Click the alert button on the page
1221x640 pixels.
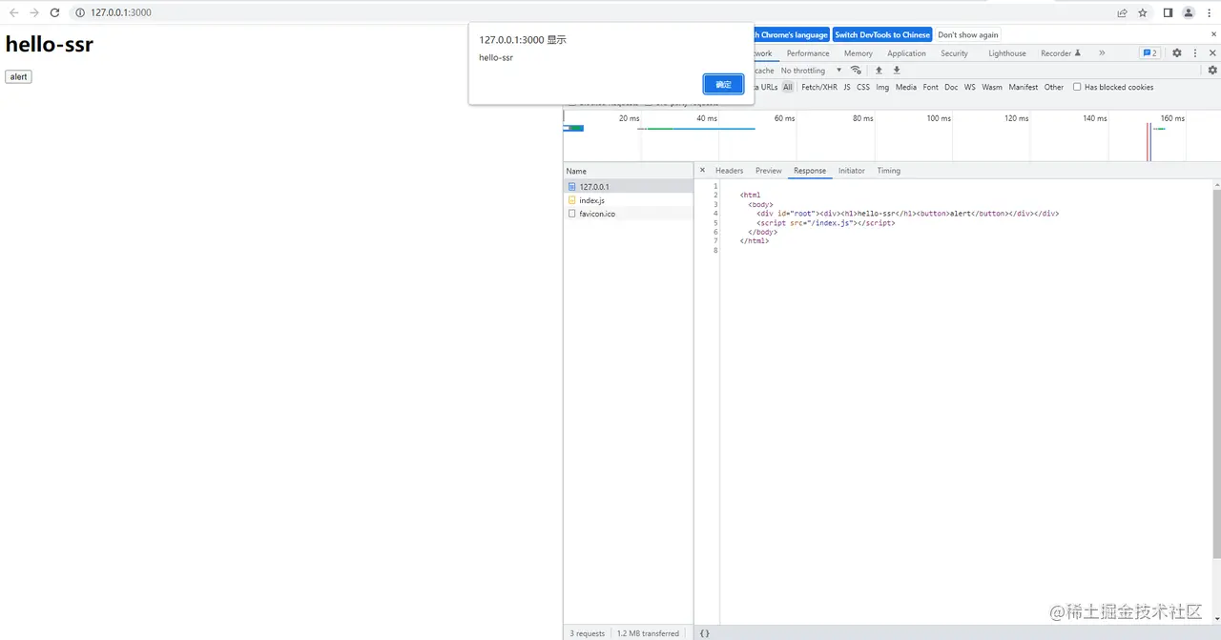point(19,76)
